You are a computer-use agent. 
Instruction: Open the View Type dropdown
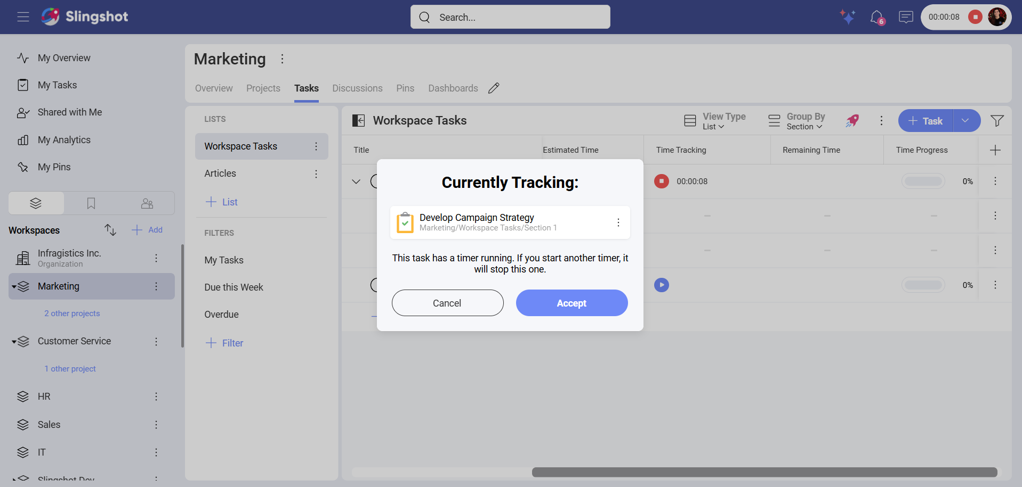715,121
